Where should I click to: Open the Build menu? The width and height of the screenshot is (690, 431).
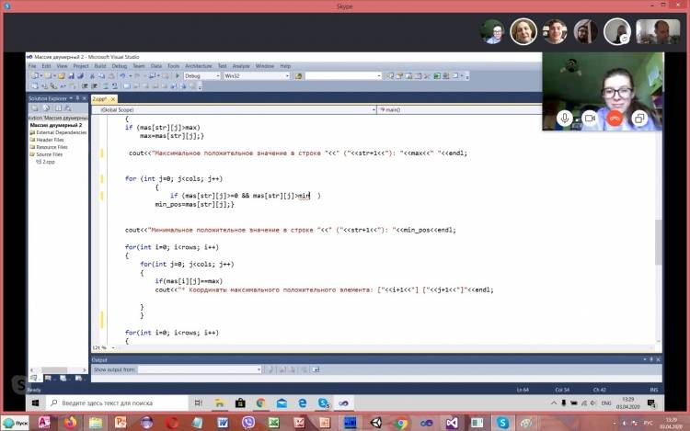pos(99,66)
